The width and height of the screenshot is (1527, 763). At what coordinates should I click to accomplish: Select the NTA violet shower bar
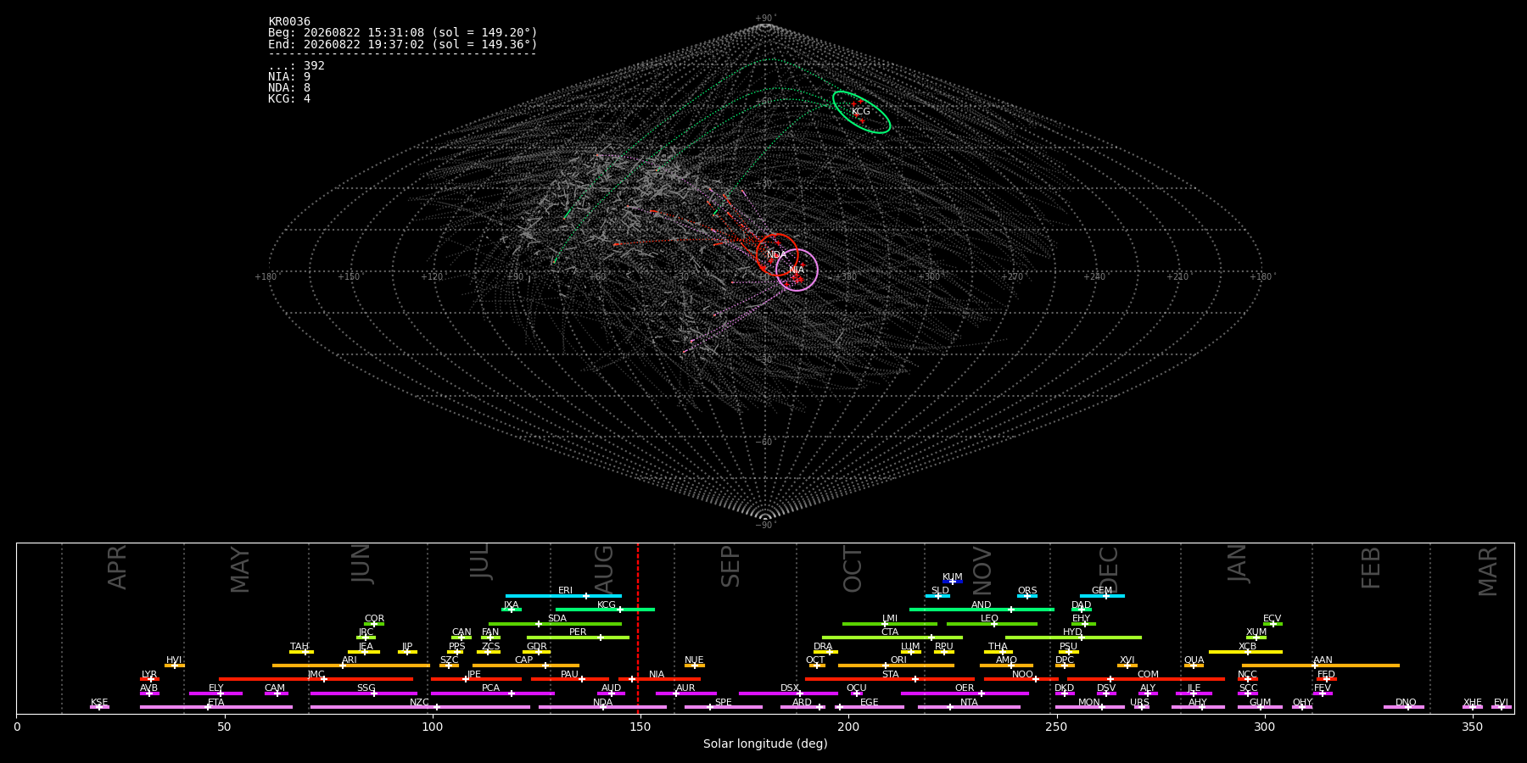point(969,707)
